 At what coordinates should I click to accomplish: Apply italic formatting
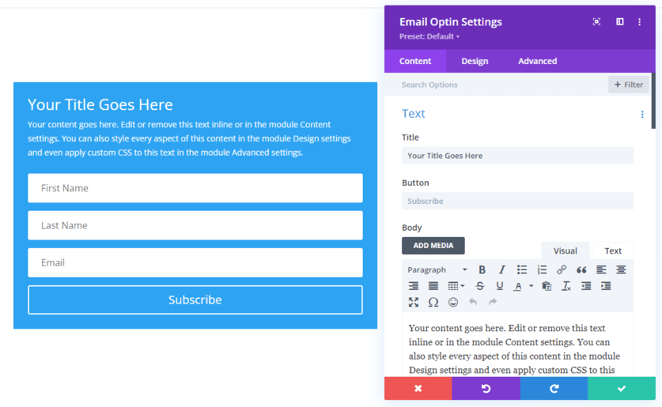(x=501, y=269)
